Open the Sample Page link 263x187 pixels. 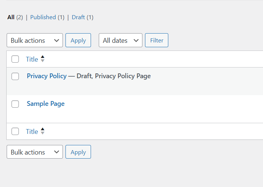(45, 104)
